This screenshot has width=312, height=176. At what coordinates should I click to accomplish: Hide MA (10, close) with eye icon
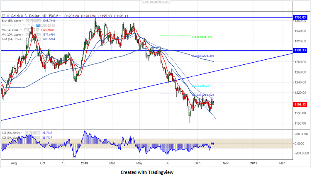pyautogui.click(x=26, y=30)
